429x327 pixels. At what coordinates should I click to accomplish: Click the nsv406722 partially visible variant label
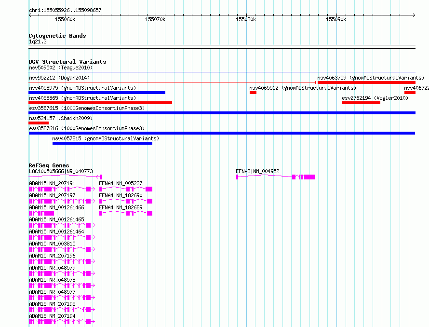point(416,88)
